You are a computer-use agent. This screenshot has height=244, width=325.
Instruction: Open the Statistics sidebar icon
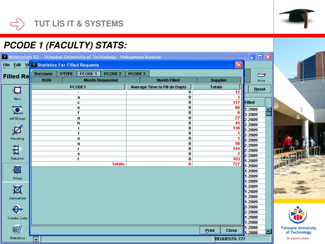point(17,229)
